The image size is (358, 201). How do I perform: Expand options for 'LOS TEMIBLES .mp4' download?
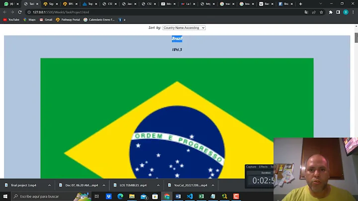tap(158, 185)
